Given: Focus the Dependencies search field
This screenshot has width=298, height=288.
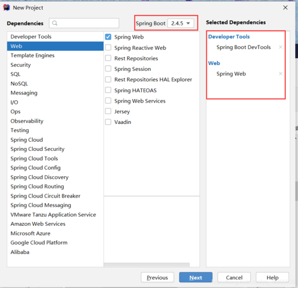Looking at the screenshot, I should [x=84, y=23].
